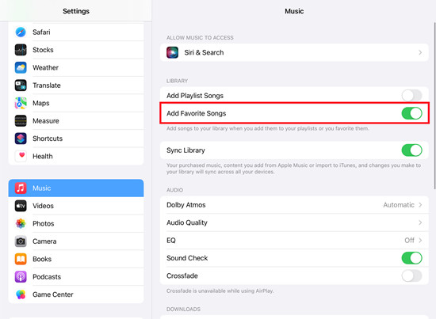This screenshot has height=319, width=436.
Task: Open the Videos settings row
Action: coord(76,206)
